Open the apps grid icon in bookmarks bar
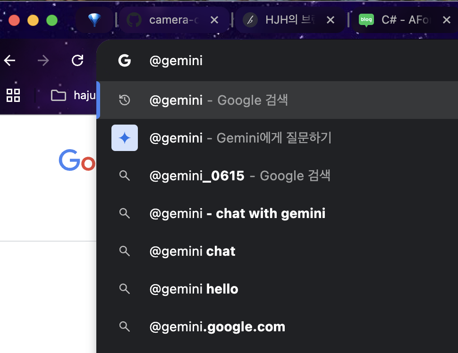 click(x=13, y=95)
